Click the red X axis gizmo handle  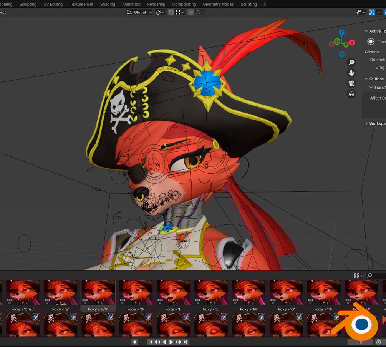coord(352,43)
